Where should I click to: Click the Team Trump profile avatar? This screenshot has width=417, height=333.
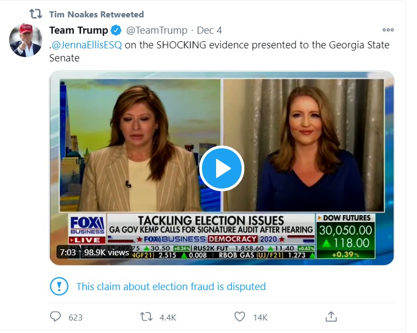point(25,40)
